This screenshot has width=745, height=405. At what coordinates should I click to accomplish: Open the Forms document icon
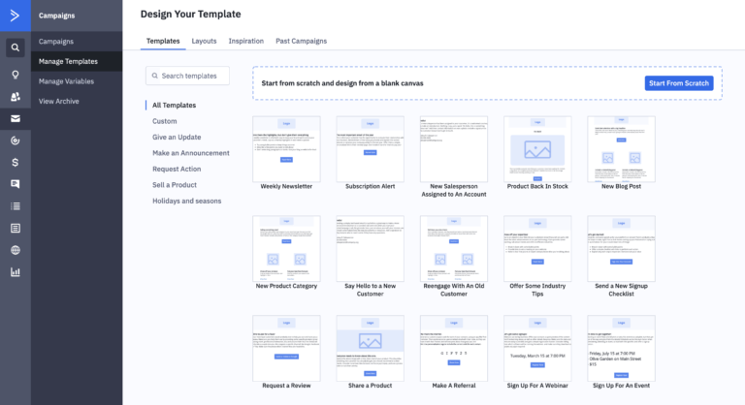[16, 229]
